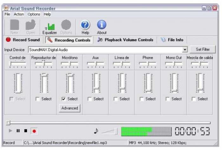
Task: Click the Phone vertical volume slider
Action: tap(148, 83)
